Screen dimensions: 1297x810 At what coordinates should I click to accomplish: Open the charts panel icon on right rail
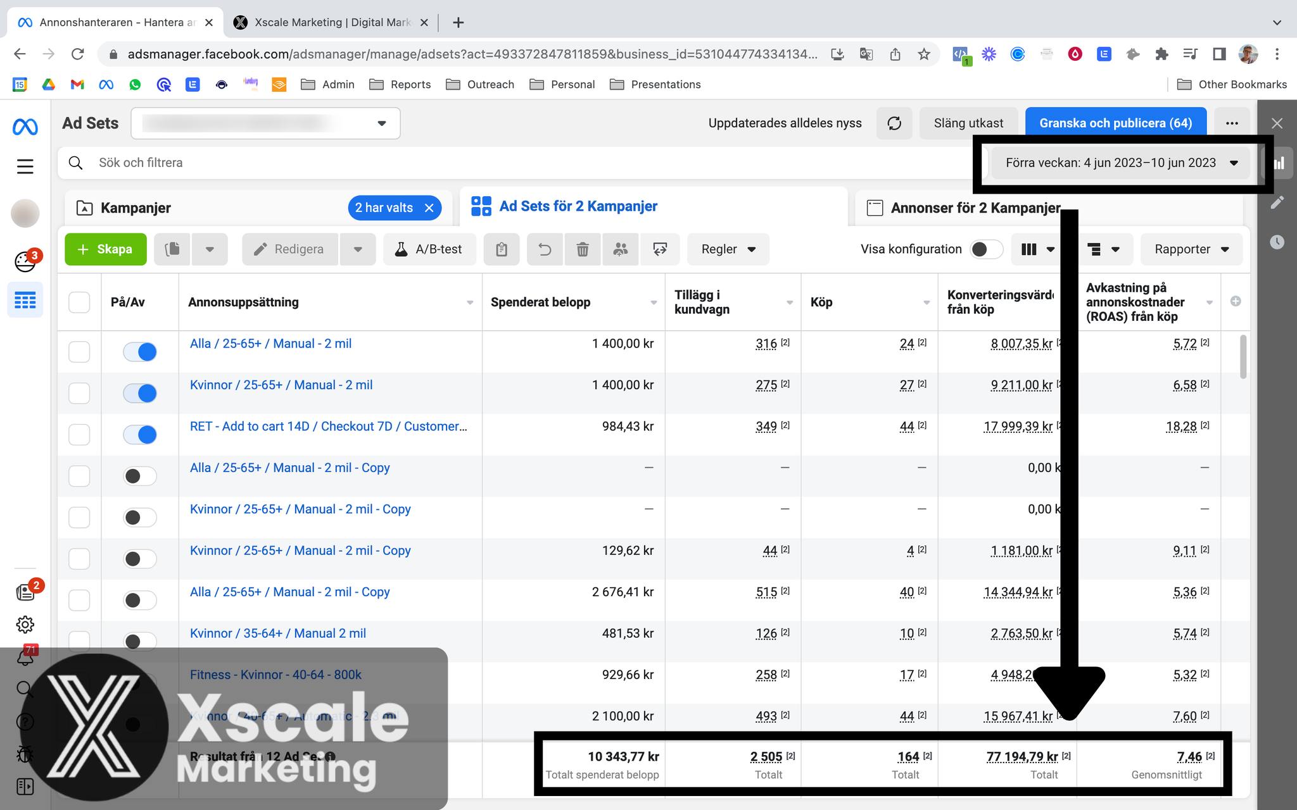pyautogui.click(x=1278, y=163)
